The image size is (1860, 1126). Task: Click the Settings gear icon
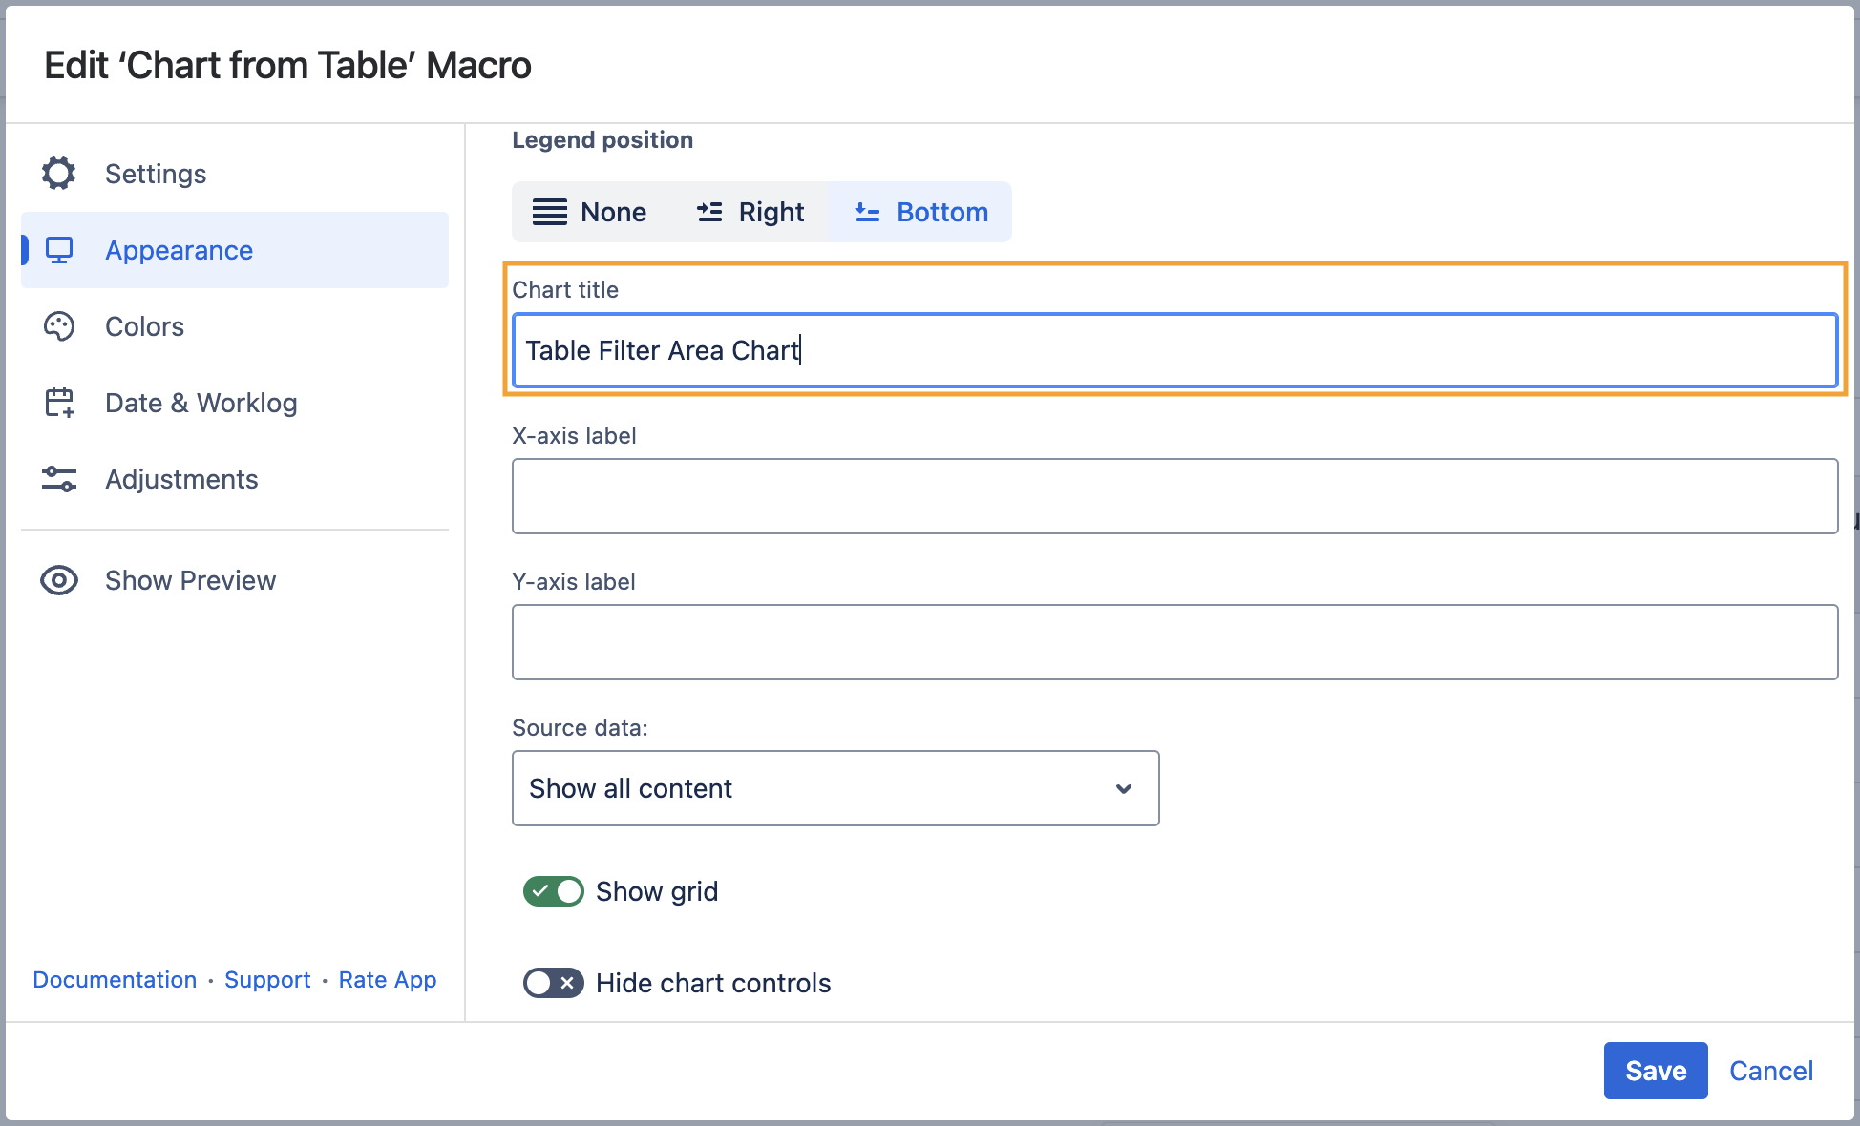(x=58, y=174)
